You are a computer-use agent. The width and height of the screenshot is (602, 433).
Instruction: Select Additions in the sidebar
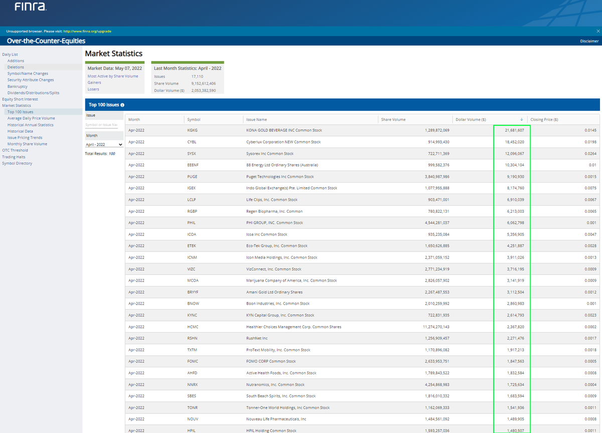pos(16,61)
